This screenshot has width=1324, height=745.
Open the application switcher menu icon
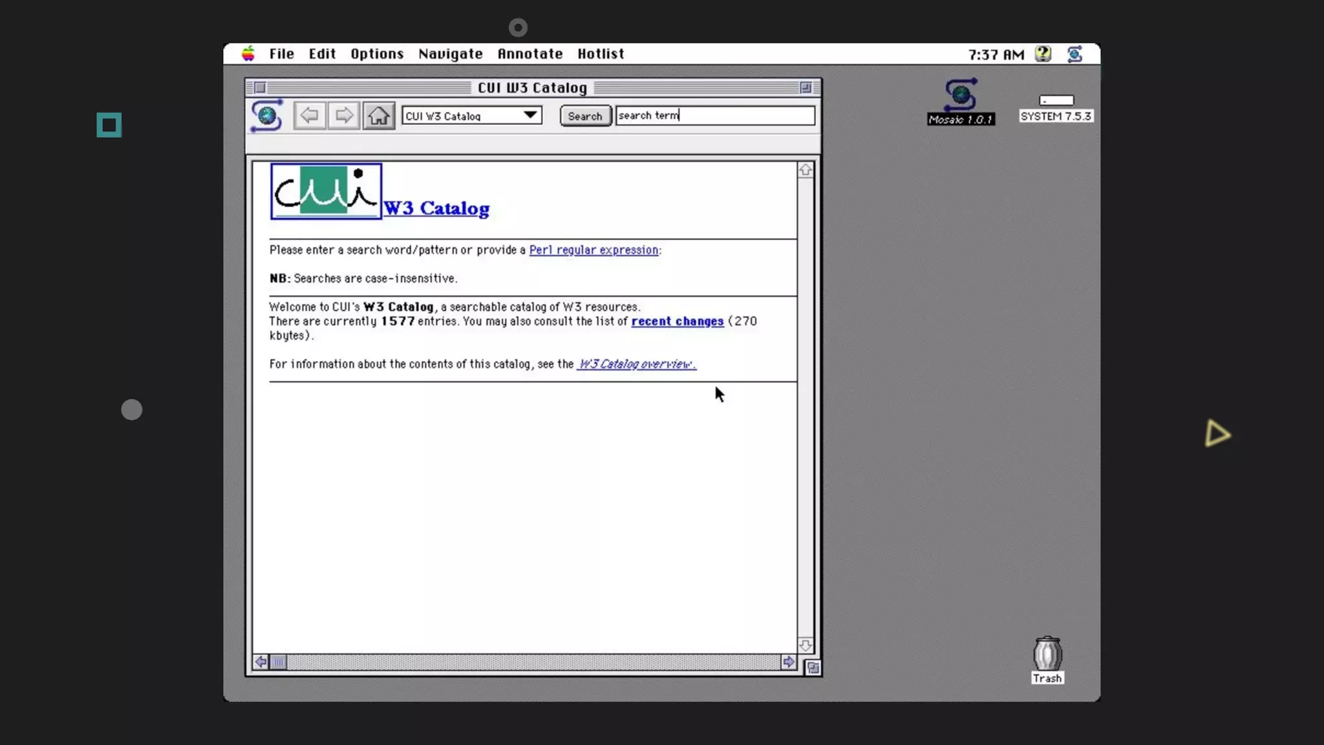[x=1074, y=54]
